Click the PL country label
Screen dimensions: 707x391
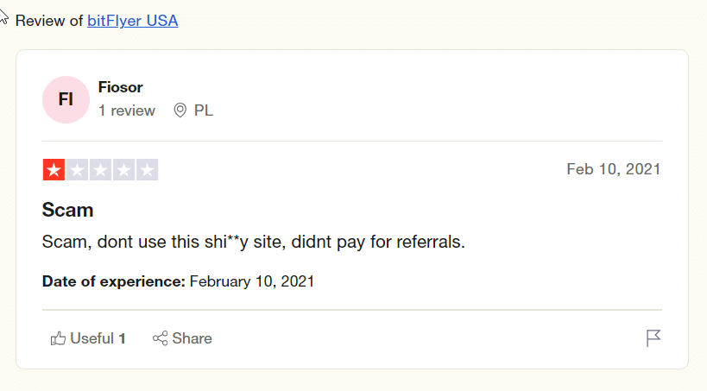(x=204, y=110)
